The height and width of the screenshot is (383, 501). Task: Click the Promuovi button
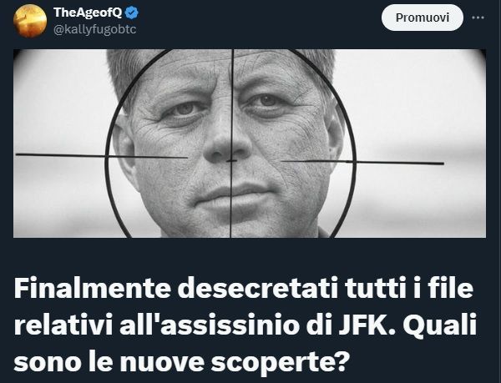pos(422,18)
